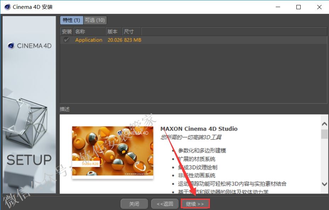The width and height of the screenshot is (329, 210).
Task: Click the << 返回 button
Action: [165, 204]
